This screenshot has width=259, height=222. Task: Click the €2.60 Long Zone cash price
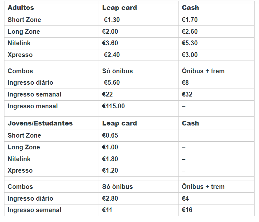click(x=190, y=32)
